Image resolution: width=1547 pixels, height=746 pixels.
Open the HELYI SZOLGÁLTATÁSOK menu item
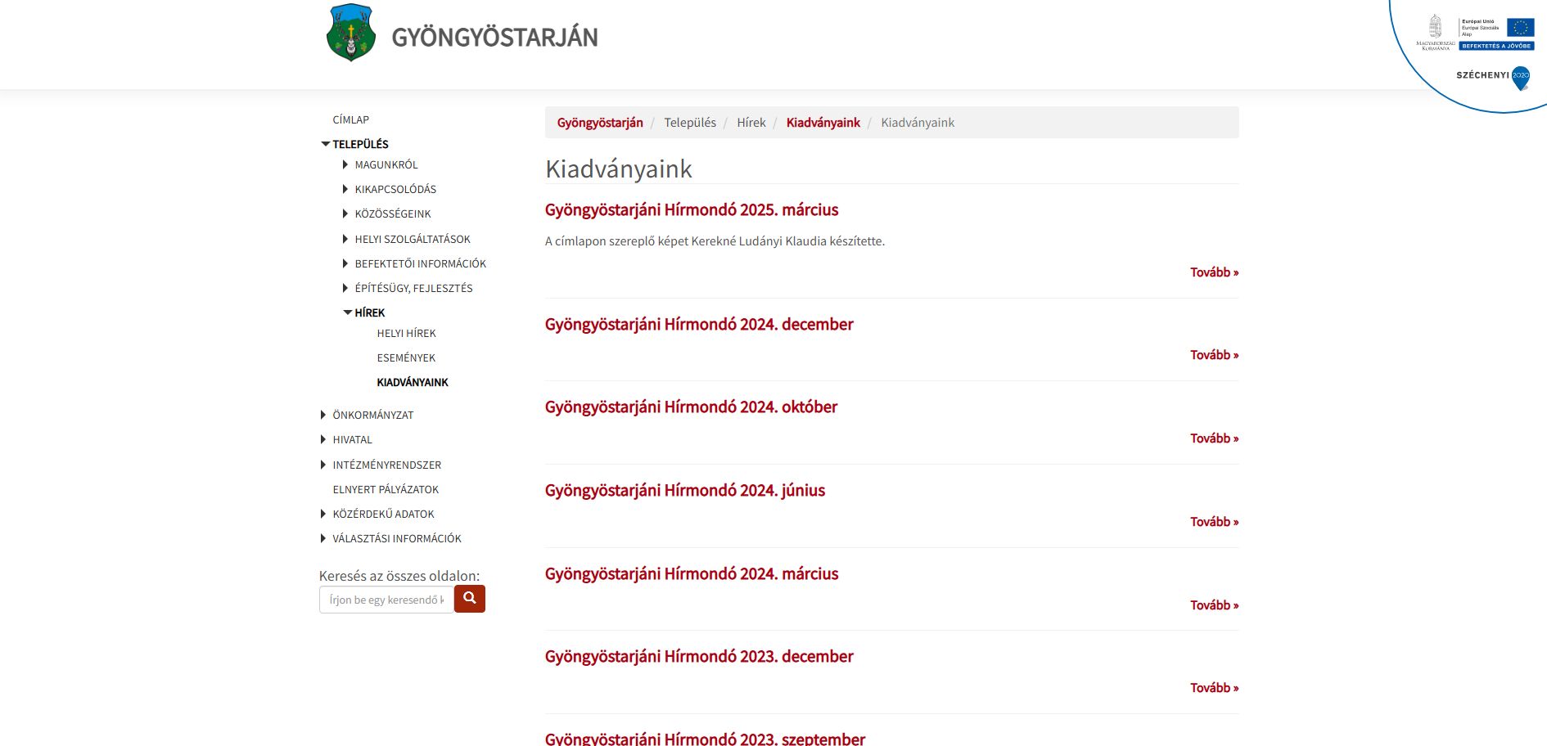click(413, 239)
